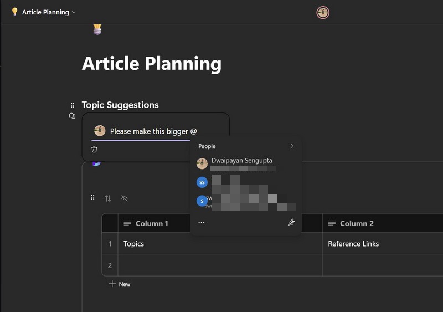Click the Reference Links cell
Image resolution: width=443 pixels, height=312 pixels.
(383, 243)
